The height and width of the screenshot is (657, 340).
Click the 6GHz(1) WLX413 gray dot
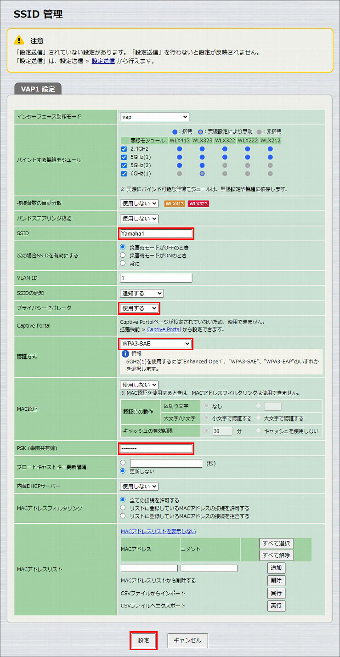tap(179, 174)
